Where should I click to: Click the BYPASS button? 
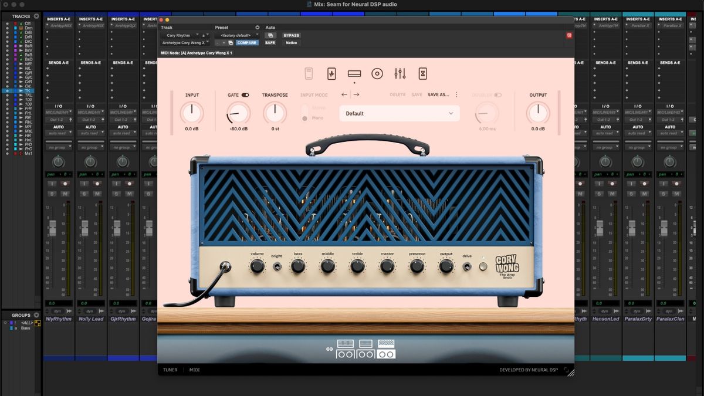[292, 35]
